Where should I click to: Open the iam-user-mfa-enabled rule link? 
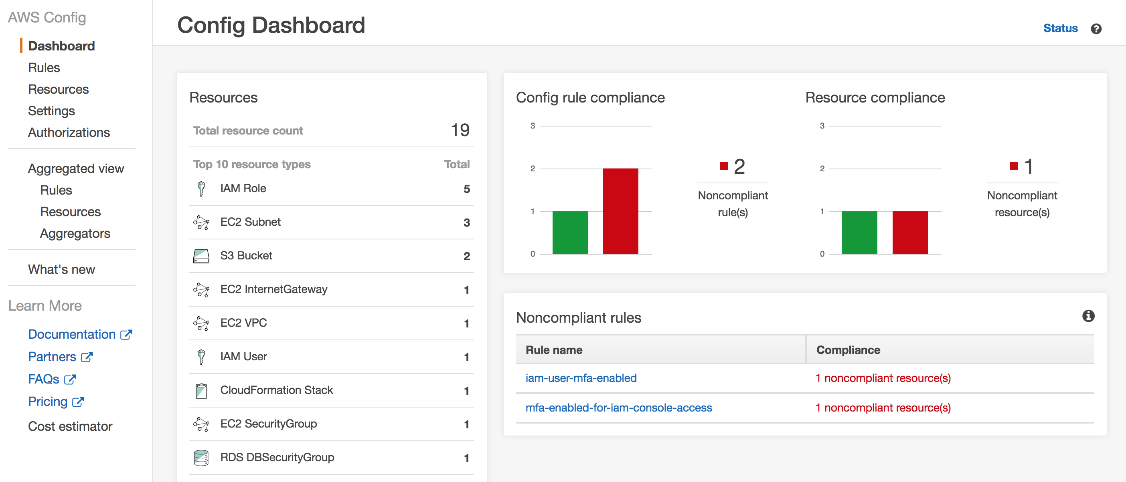[581, 378]
